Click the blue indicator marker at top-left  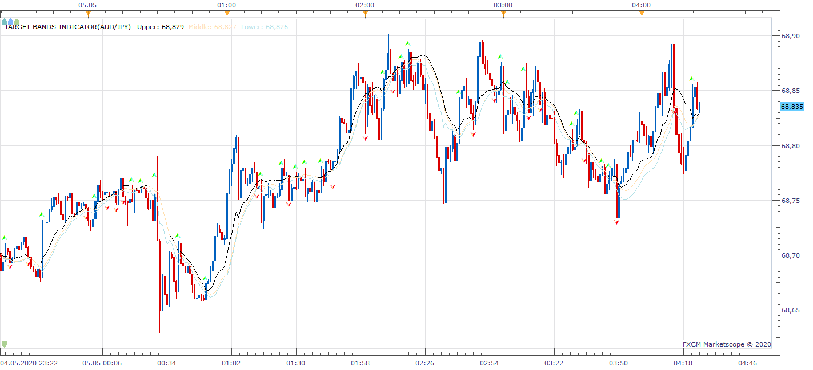click(10, 22)
